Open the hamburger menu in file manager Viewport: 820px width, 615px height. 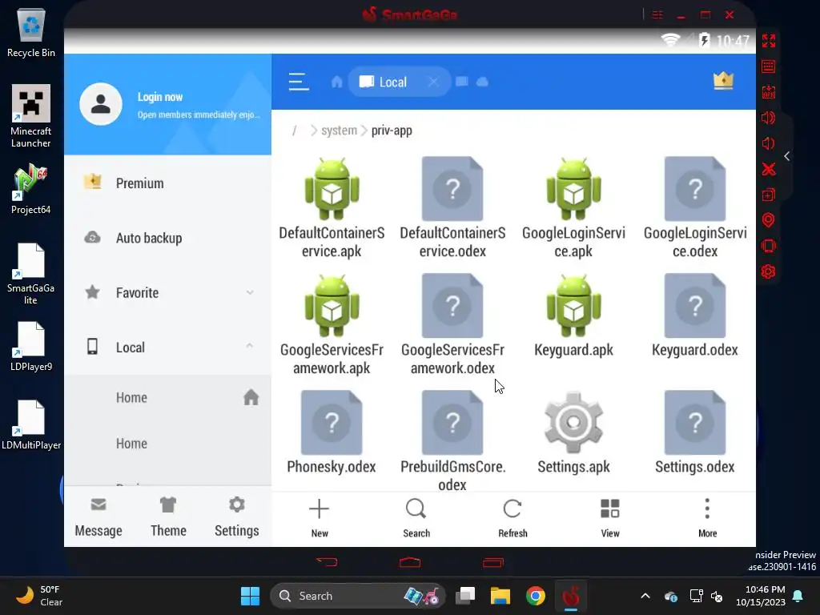(x=299, y=82)
